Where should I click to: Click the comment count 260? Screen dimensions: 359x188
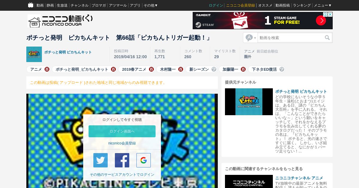pos(188,57)
